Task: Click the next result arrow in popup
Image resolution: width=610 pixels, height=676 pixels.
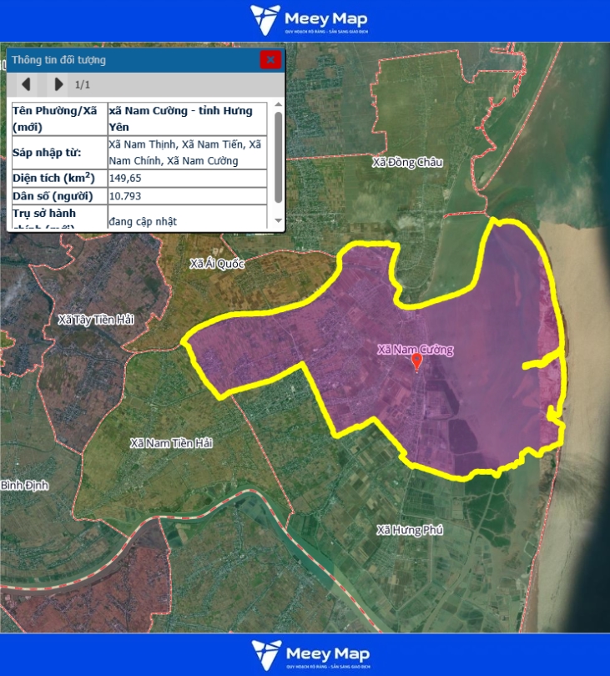Action: pos(58,84)
